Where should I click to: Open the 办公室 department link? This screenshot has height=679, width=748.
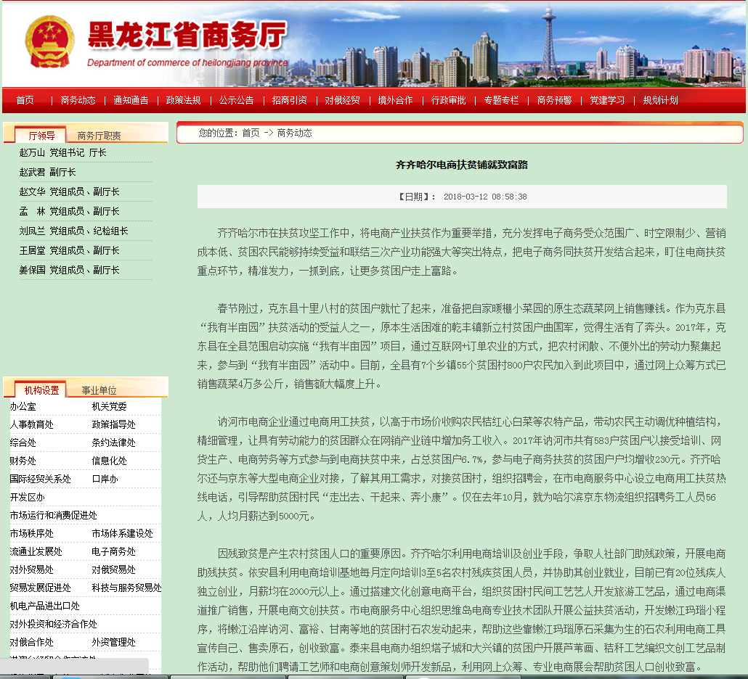pyautogui.click(x=23, y=406)
